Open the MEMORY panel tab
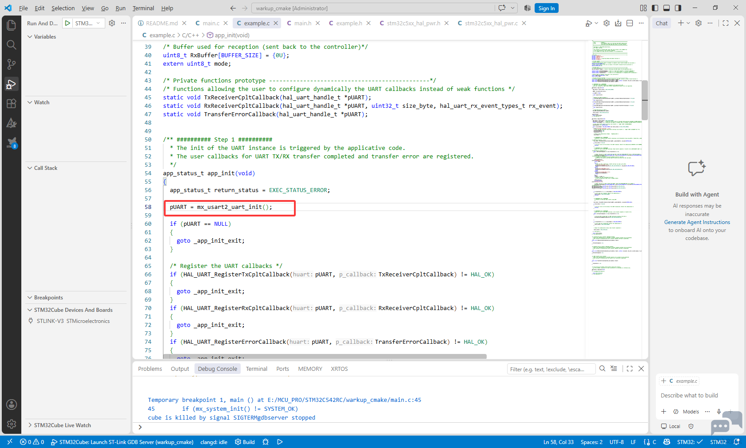The height and width of the screenshot is (448, 746). tap(310, 369)
